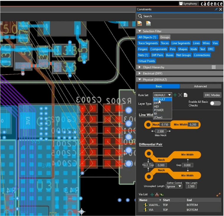Delete rule set with the X icon
Image resolution: width=224 pixels, height=216 pixels.
coord(180,95)
